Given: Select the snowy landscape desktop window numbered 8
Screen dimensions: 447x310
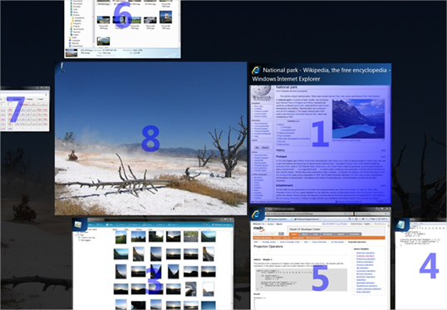Looking at the screenshot, I should click(151, 138).
